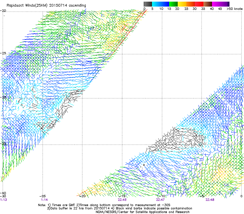The image size is (244, 214).
Task: Click the "25" label under the colorbar
Action: click(186, 9)
